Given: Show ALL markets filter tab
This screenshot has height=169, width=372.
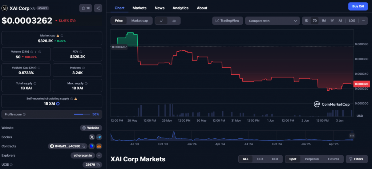Looking at the screenshot, I should coord(246,159).
